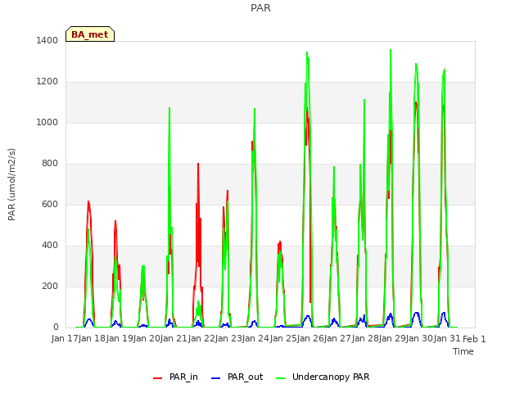Screen dimensions: 524x393
Task: Click the 800 y-axis tick label
Action: tap(50, 164)
